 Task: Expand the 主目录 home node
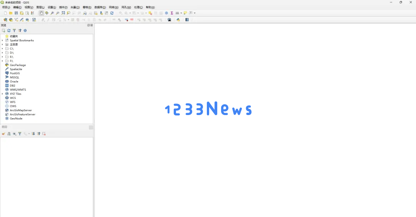(2, 45)
